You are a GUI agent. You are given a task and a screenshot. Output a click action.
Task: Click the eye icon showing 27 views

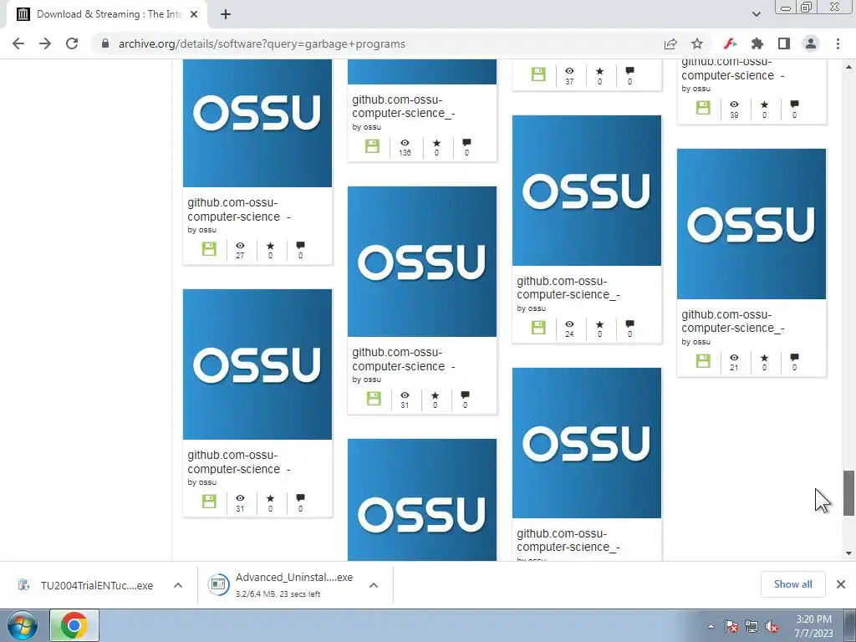(240, 246)
